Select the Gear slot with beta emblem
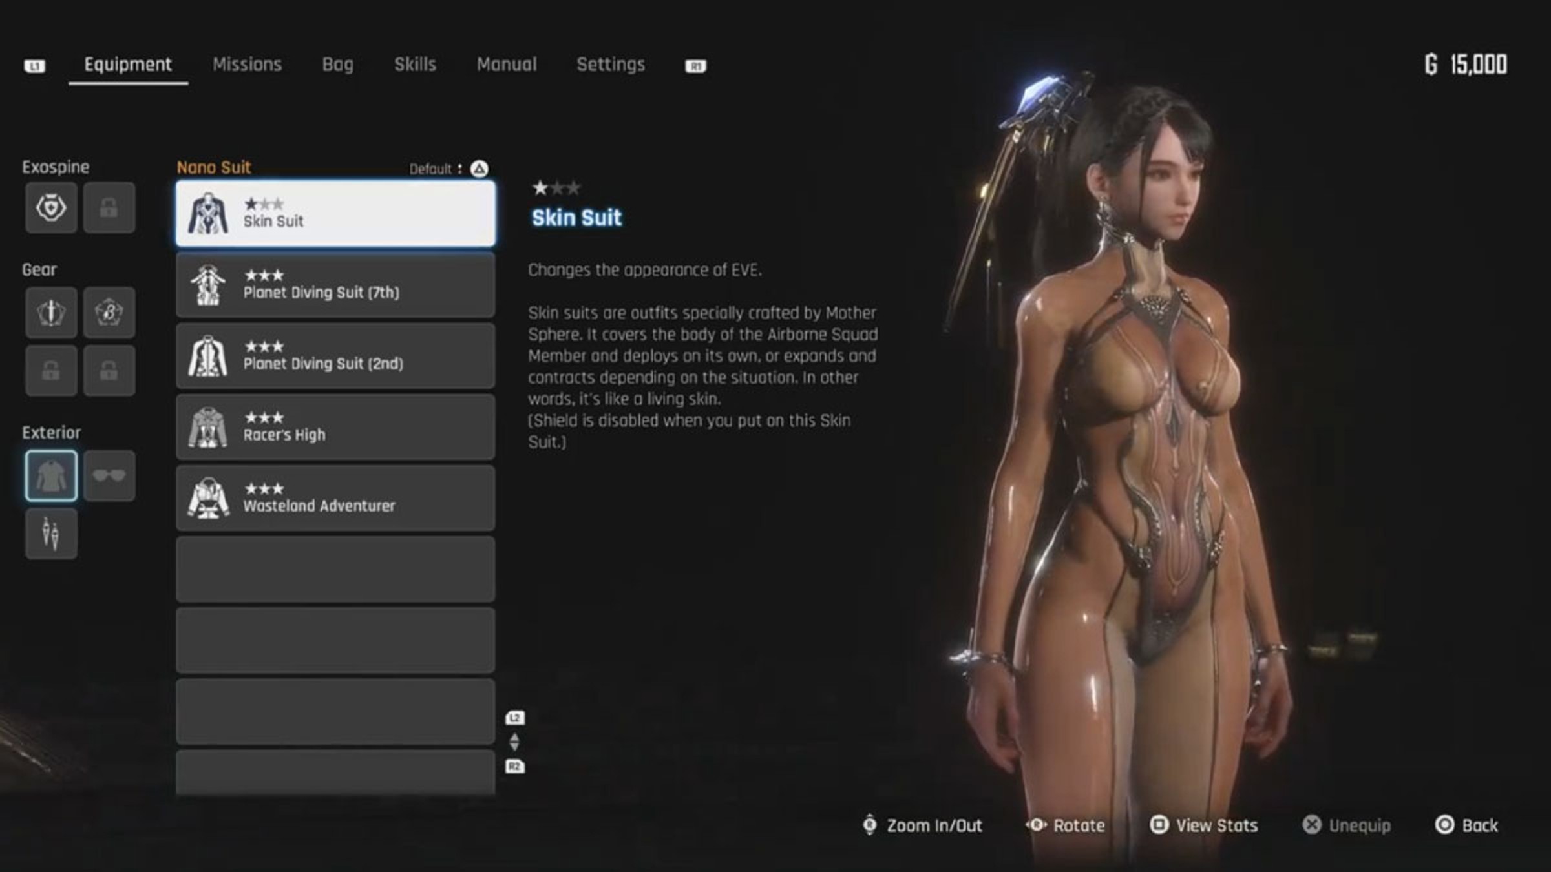 (109, 313)
